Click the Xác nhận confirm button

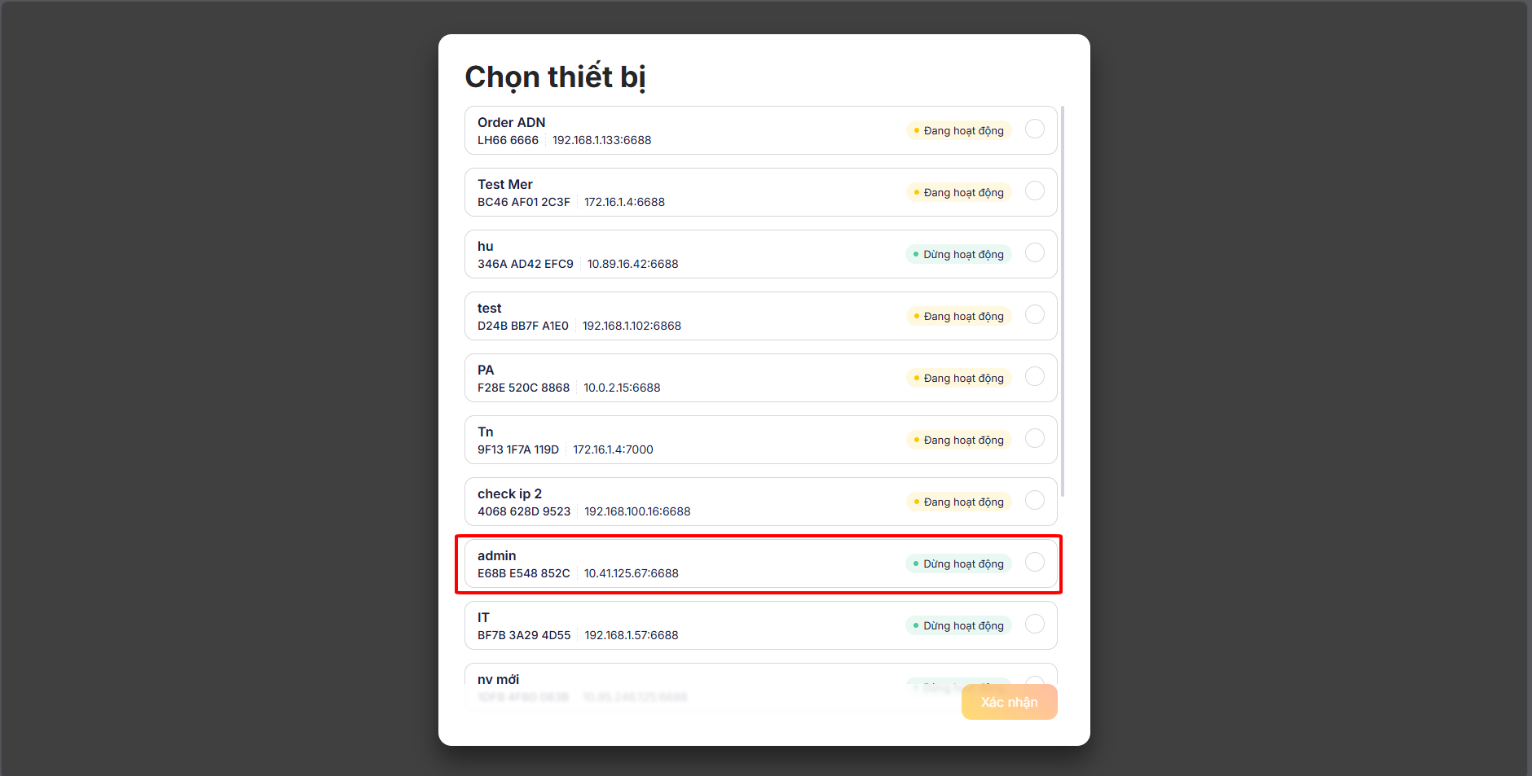(1009, 702)
